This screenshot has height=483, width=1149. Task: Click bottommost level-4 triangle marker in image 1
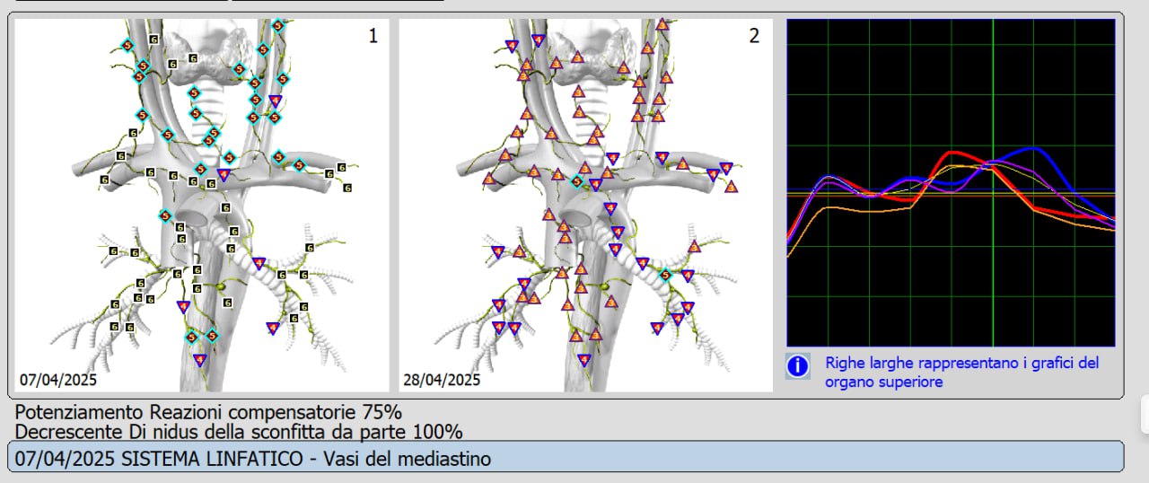[199, 360]
